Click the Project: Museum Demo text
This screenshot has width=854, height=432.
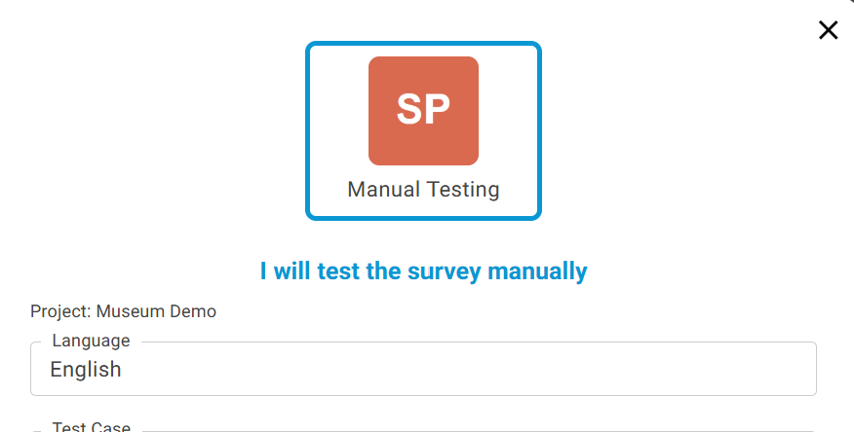coord(123,311)
